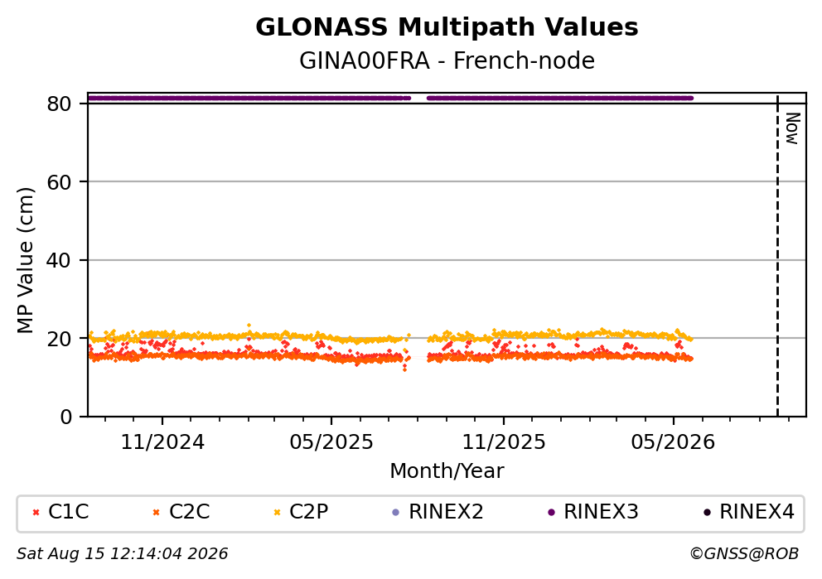
Task: Click the 11/2024 x-axis tick label
Action: tap(162, 442)
